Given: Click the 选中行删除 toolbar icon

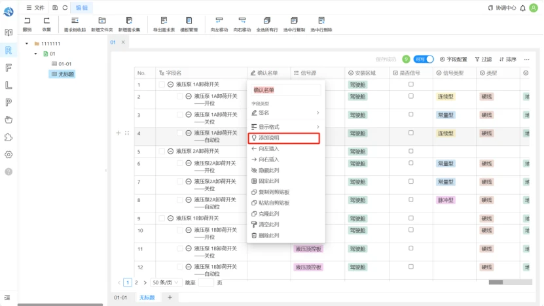Looking at the screenshot, I should pyautogui.click(x=321, y=21).
